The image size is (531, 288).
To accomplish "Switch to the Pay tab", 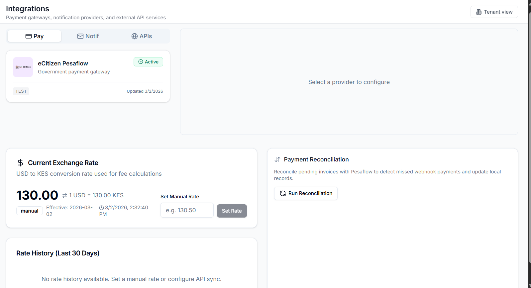I will (35, 36).
